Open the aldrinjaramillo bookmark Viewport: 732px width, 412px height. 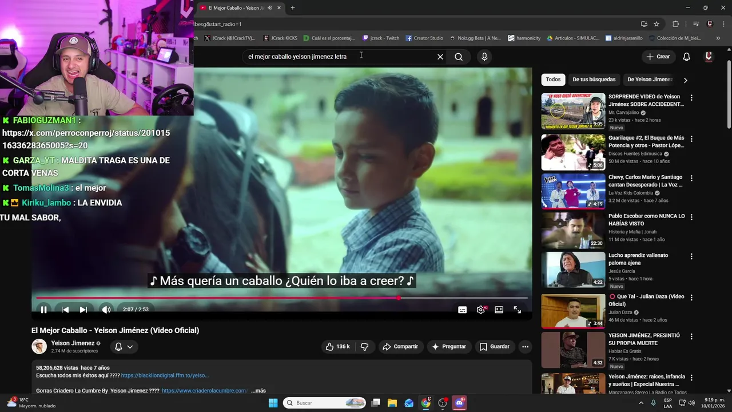pyautogui.click(x=624, y=38)
